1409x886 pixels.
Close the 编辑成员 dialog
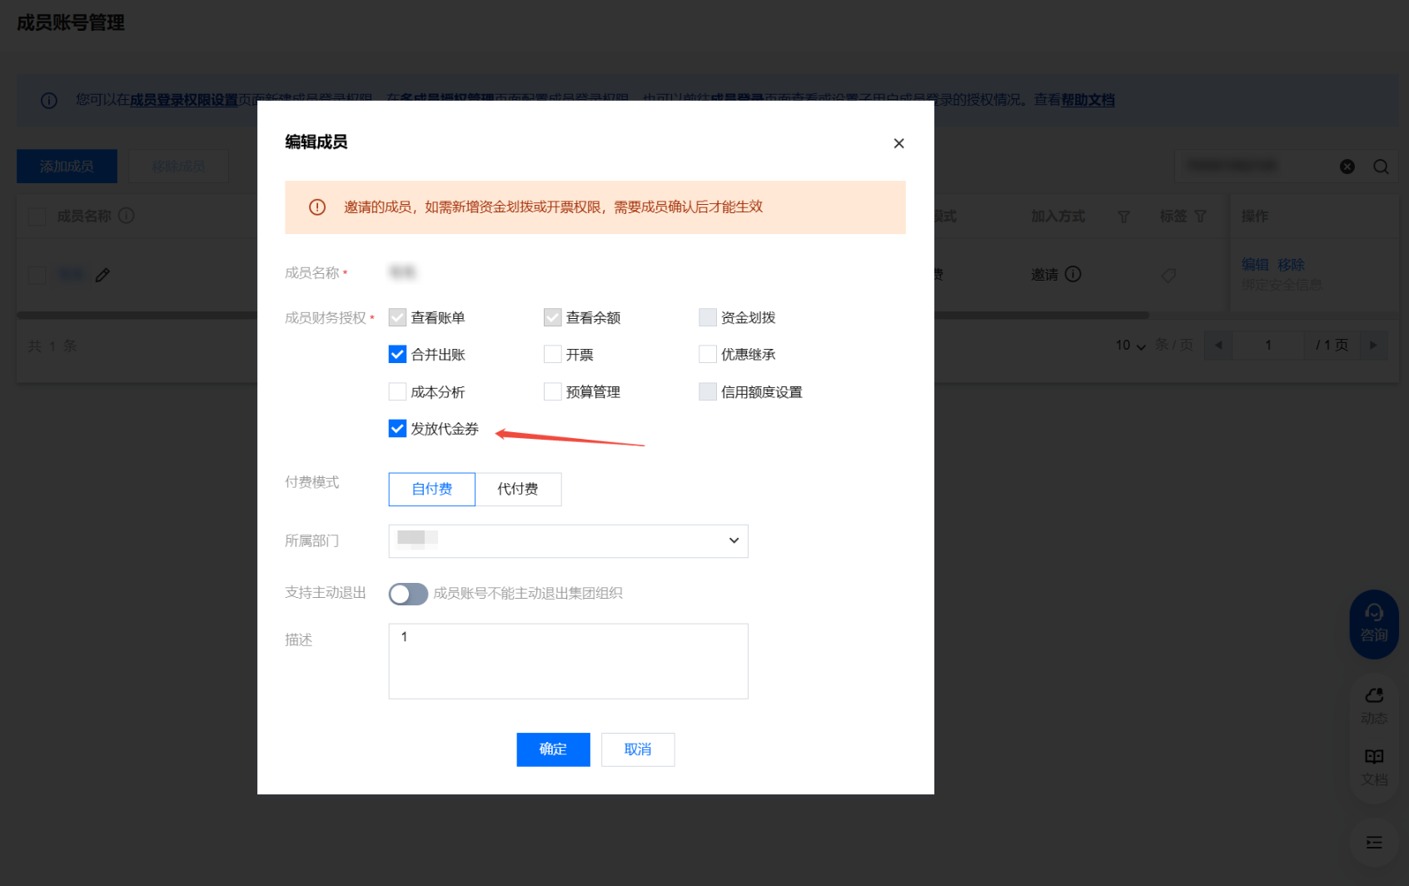899,143
